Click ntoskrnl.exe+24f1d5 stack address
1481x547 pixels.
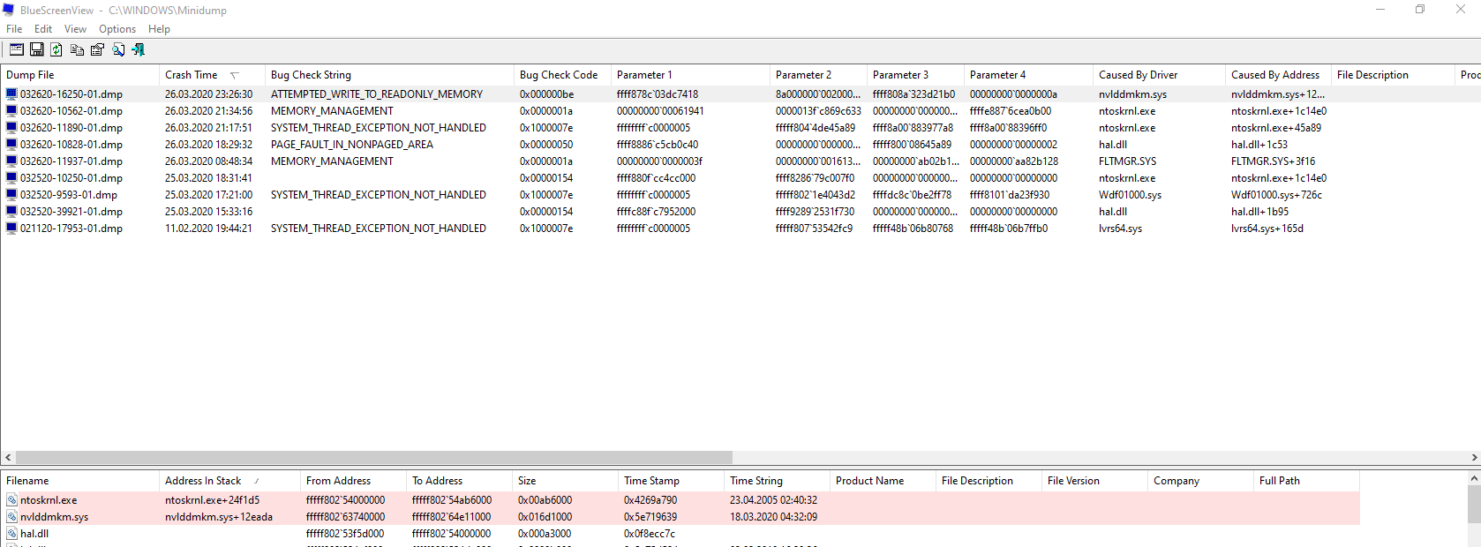[213, 500]
